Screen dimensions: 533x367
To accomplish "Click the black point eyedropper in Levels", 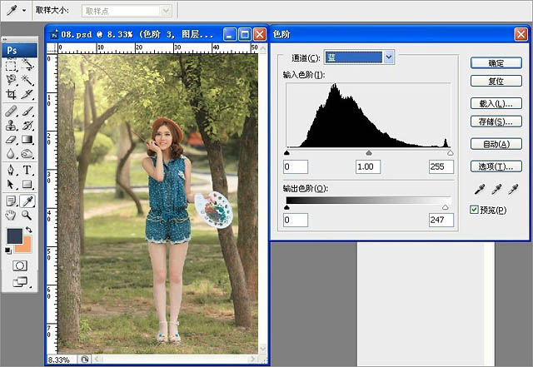I will (478, 190).
